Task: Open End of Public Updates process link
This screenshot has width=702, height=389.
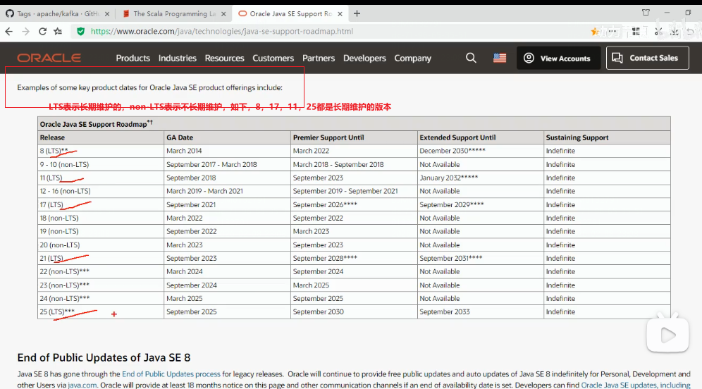Action: click(x=171, y=373)
